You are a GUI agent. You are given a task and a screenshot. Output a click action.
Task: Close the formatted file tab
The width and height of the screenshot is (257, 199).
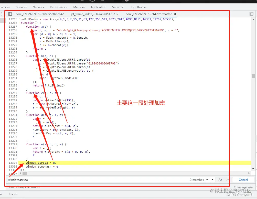pos(175,14)
